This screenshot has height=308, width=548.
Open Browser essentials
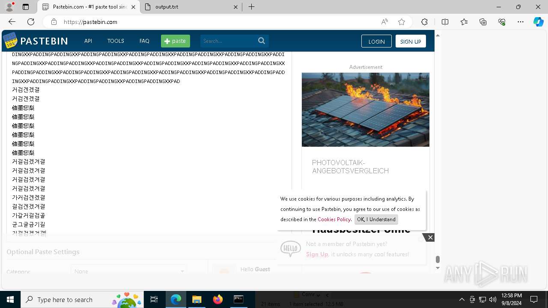coord(502,22)
